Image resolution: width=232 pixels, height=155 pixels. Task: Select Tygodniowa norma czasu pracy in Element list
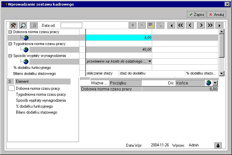[41, 94]
